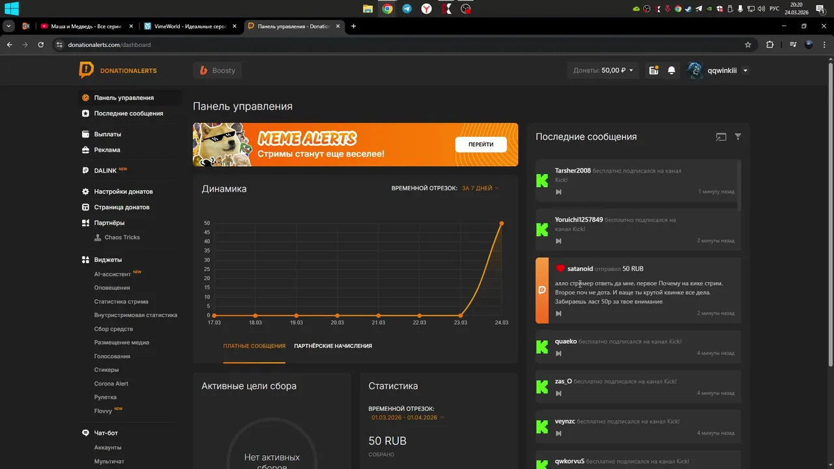Open Статистика стрима in the sidebar
This screenshot has width=834, height=469.
121,302
